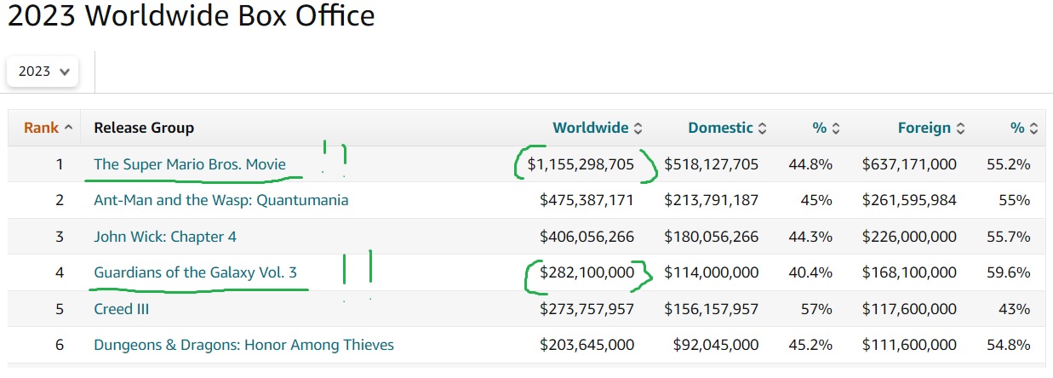Open the 2023 year dropdown

(43, 72)
